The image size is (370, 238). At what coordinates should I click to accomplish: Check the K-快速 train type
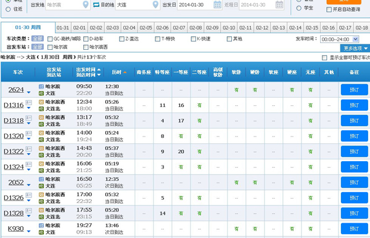[193, 39]
